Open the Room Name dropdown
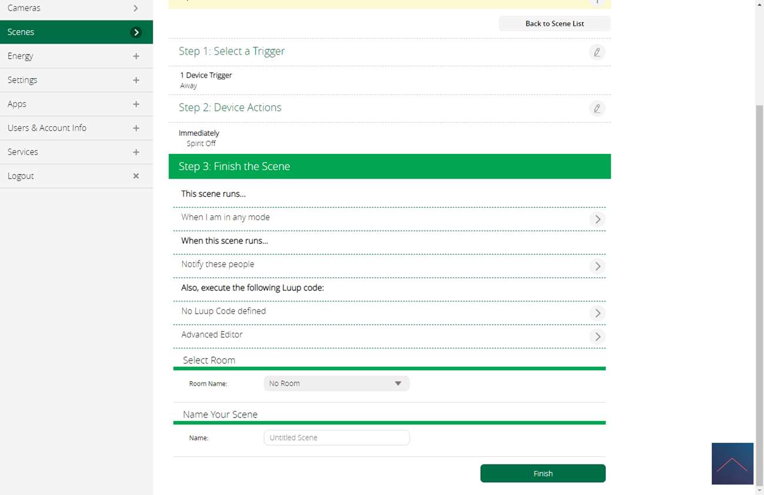The height and width of the screenshot is (495, 764). click(336, 383)
